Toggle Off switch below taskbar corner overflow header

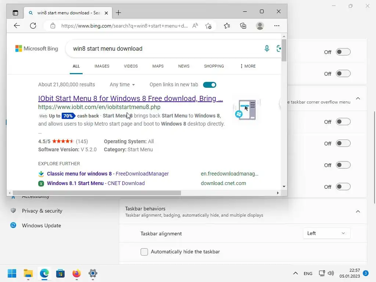[x=343, y=122]
